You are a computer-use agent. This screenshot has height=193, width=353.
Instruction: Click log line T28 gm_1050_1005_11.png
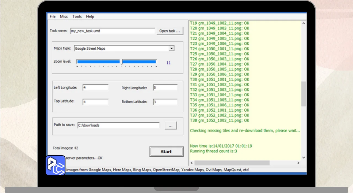click(x=220, y=69)
